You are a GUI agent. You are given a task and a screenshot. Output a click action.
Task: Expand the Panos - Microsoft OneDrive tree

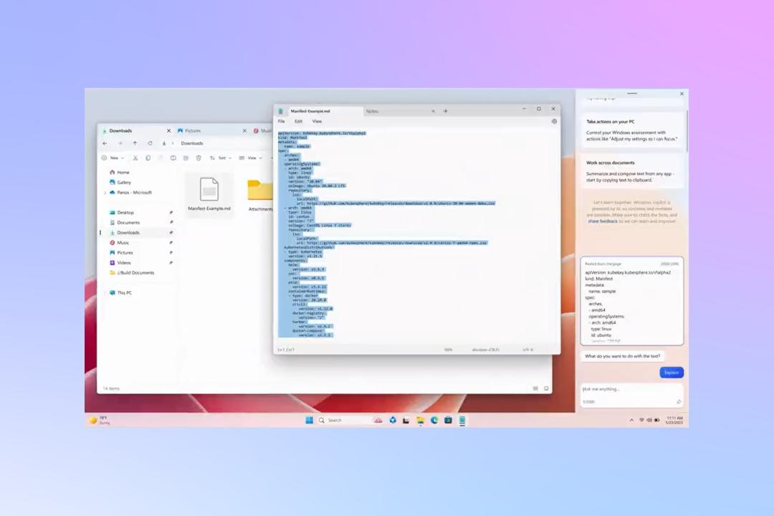click(x=105, y=193)
